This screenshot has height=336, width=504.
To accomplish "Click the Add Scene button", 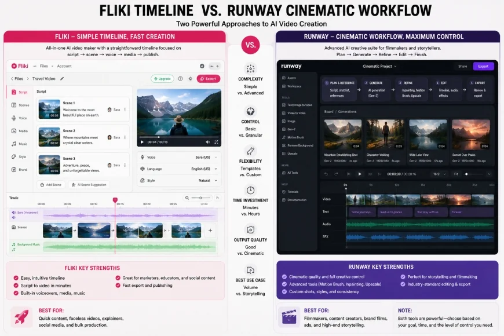I will coord(51,185).
